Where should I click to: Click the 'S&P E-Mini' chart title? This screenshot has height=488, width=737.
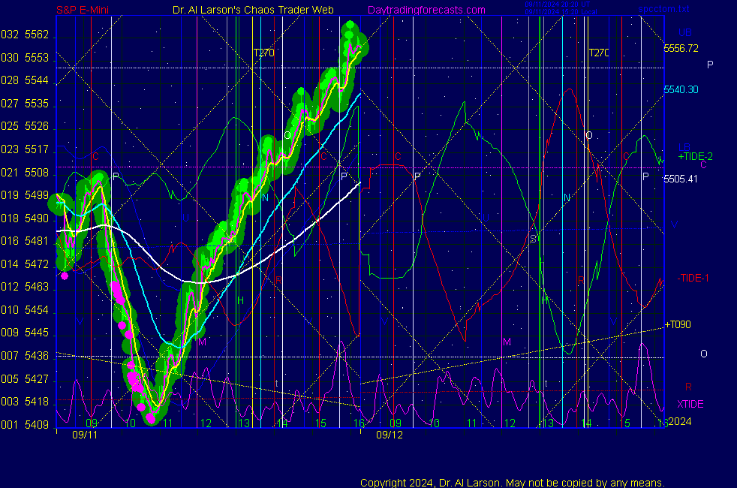pos(83,10)
